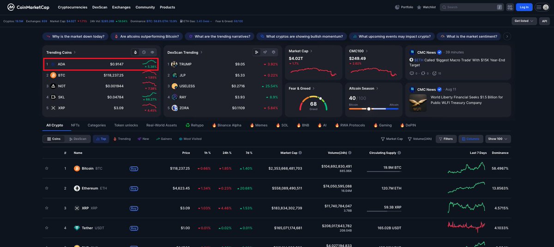The image size is (554, 247).
Task: Select the Gainers filter
Action: coord(164,139)
